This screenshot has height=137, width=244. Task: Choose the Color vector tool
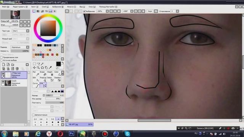point(58,73)
